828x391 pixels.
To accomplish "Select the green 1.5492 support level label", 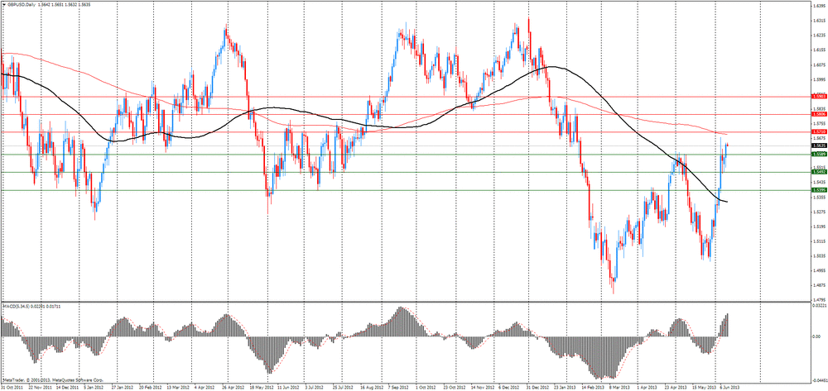I will 819,172.
